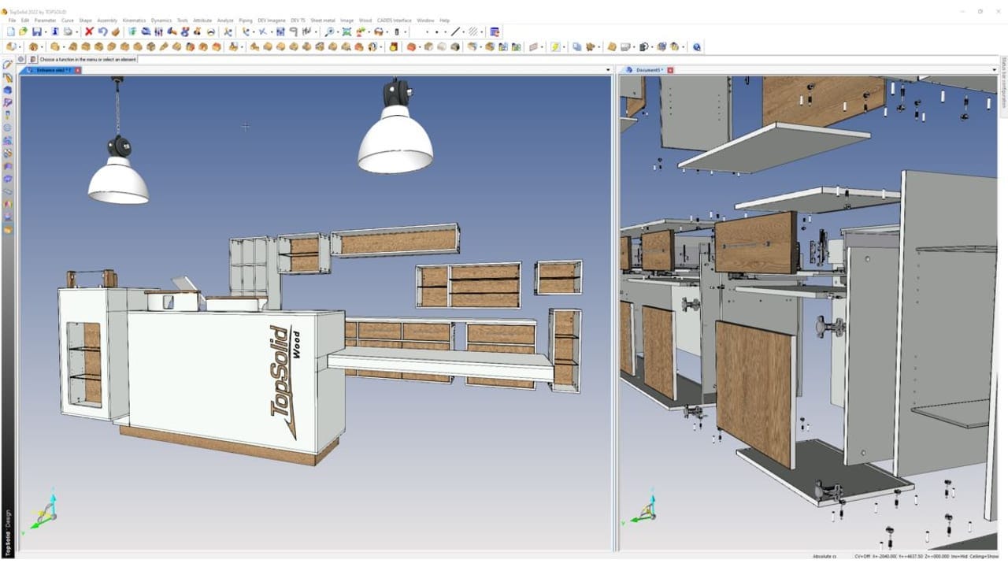This screenshot has height=567, width=1008.
Task: Click the magnifier zoom icon
Action: (329, 31)
